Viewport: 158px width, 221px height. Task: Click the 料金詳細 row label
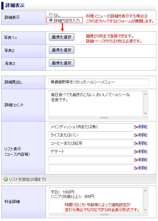[x=12, y=202]
